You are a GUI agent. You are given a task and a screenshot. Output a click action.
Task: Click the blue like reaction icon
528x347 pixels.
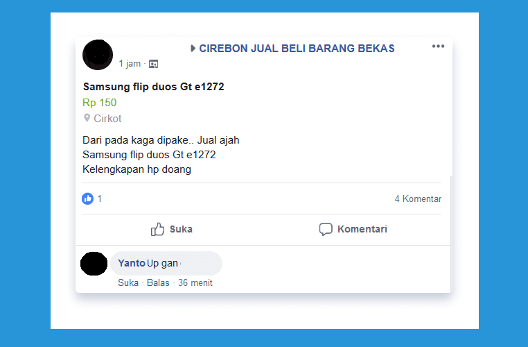click(x=87, y=198)
